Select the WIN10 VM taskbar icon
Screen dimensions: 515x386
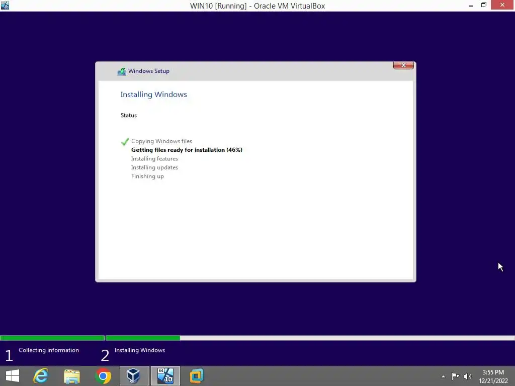(165, 376)
